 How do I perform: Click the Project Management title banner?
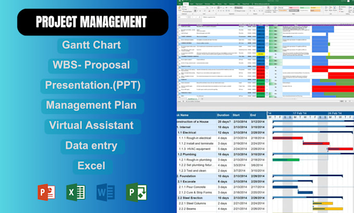pos(93,22)
